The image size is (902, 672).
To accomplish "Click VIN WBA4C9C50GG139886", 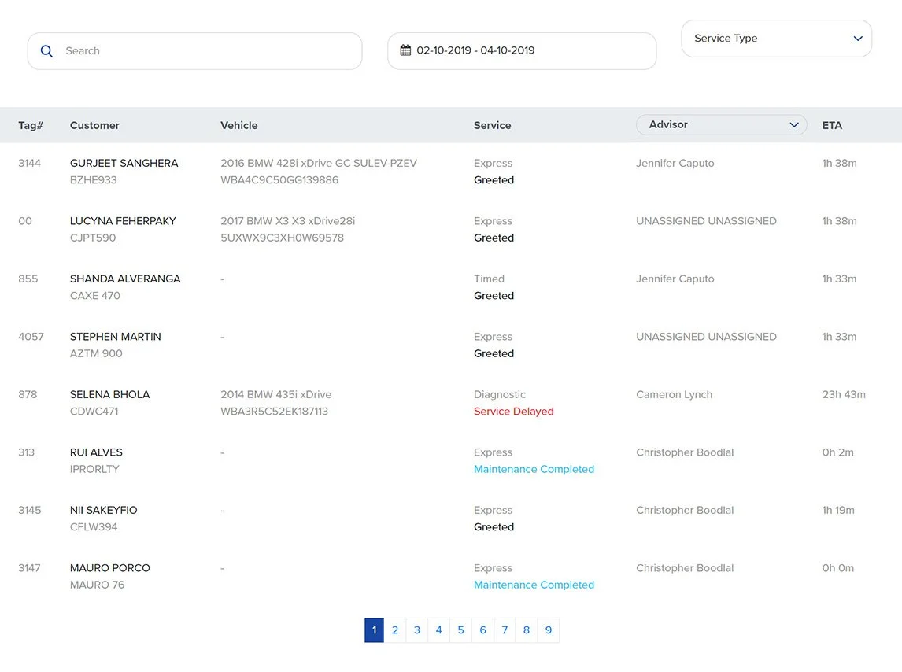I will 279,180.
